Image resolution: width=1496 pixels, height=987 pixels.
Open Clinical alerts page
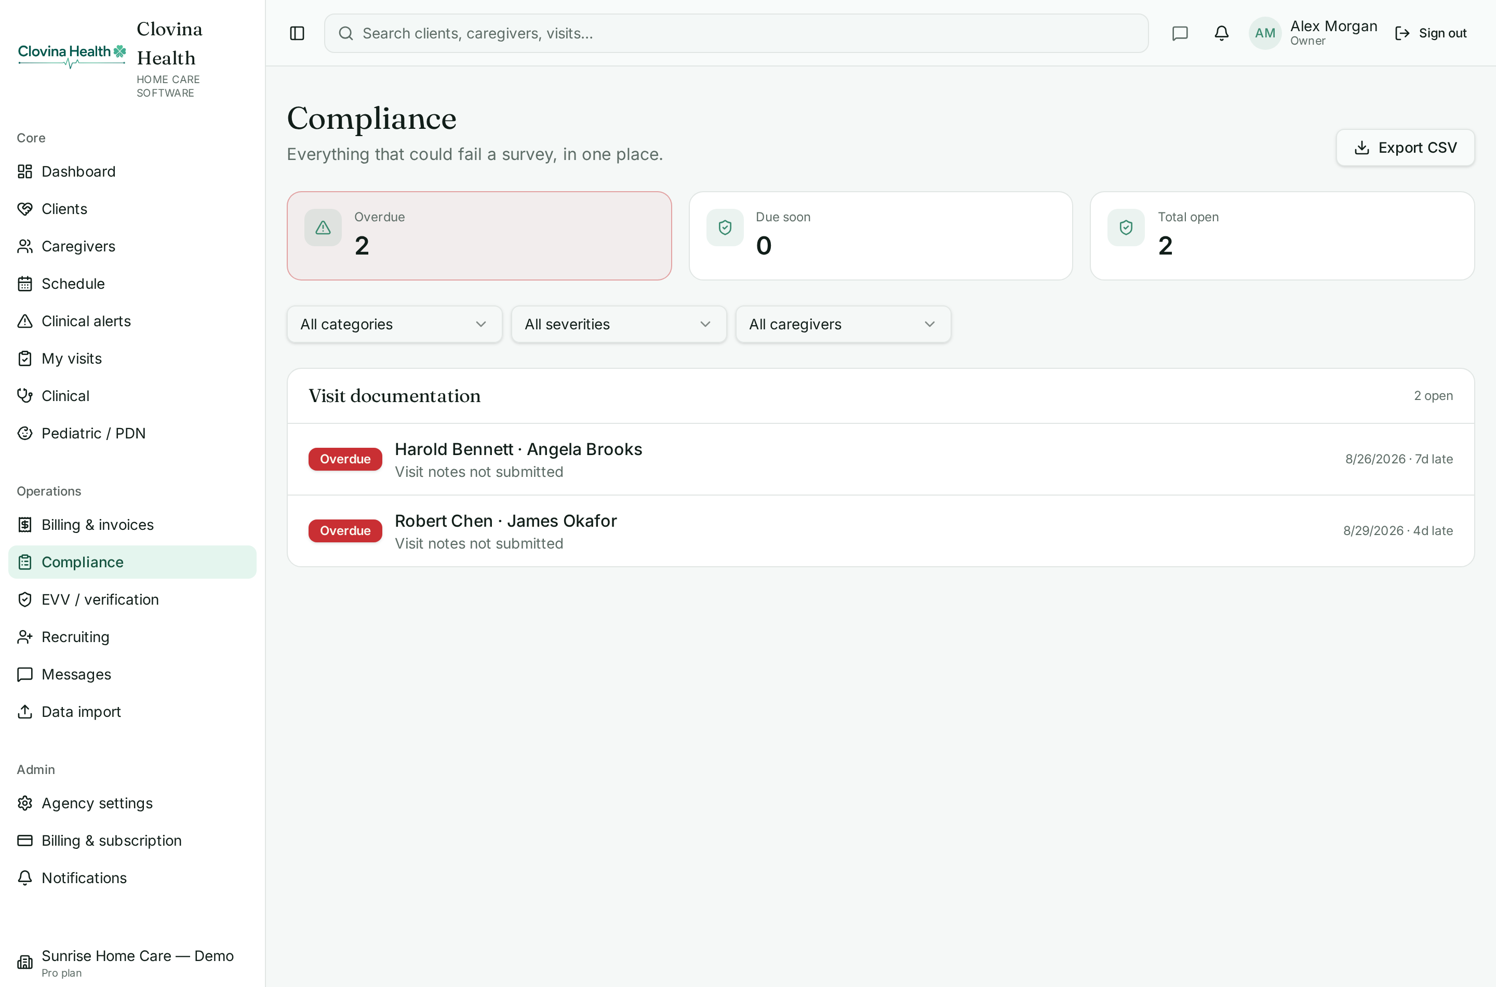[x=132, y=321]
